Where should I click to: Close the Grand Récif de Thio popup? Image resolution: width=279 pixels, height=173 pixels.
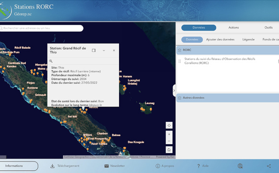(114, 50)
